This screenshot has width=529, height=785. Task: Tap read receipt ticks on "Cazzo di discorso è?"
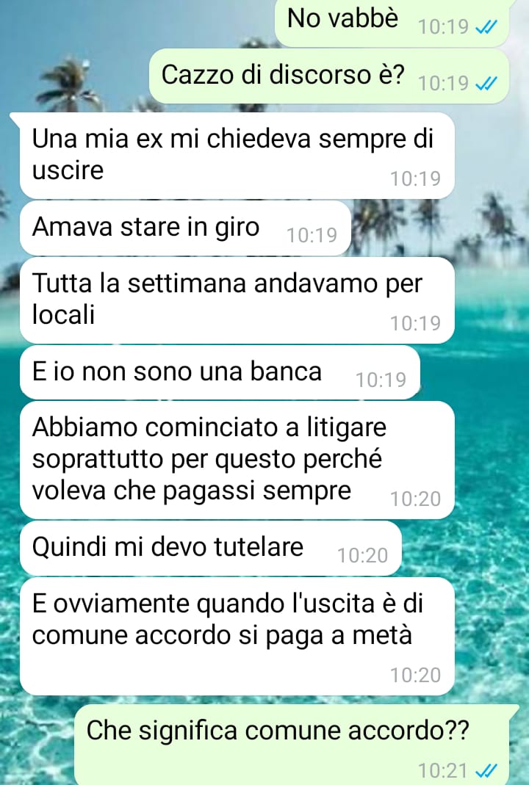[x=486, y=84]
